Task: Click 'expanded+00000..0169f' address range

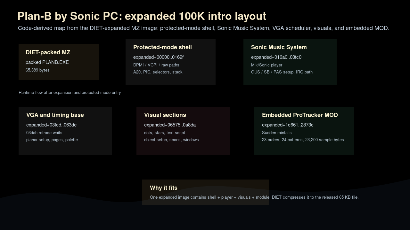Action: (x=158, y=57)
